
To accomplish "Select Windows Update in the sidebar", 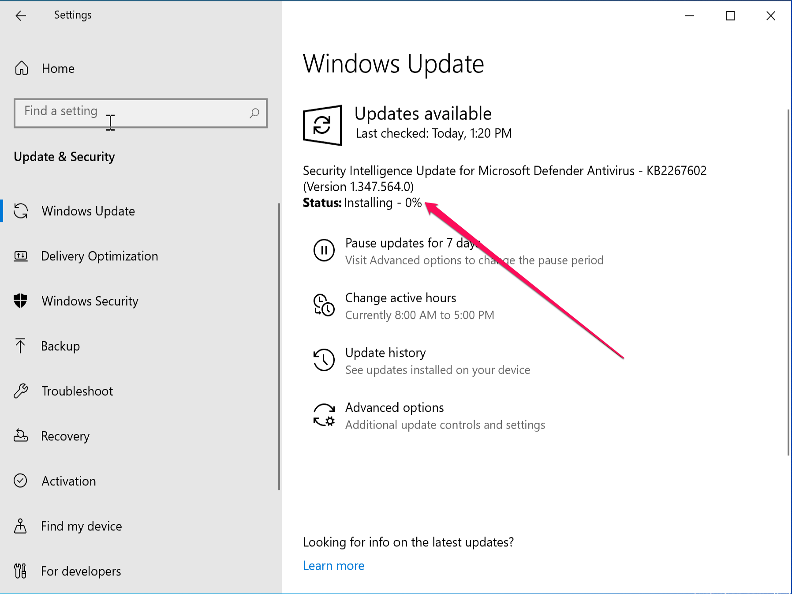I will (x=88, y=211).
